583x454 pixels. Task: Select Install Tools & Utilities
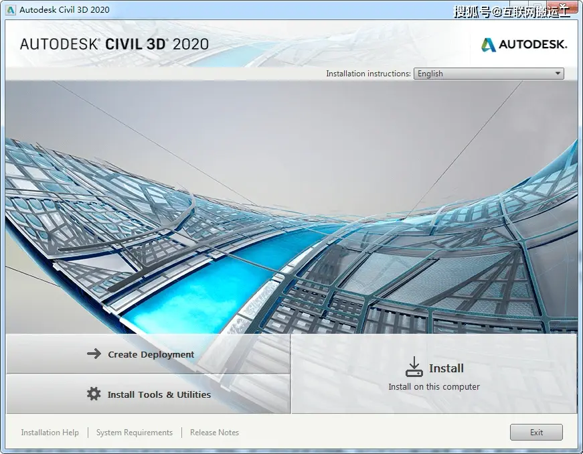pyautogui.click(x=148, y=394)
